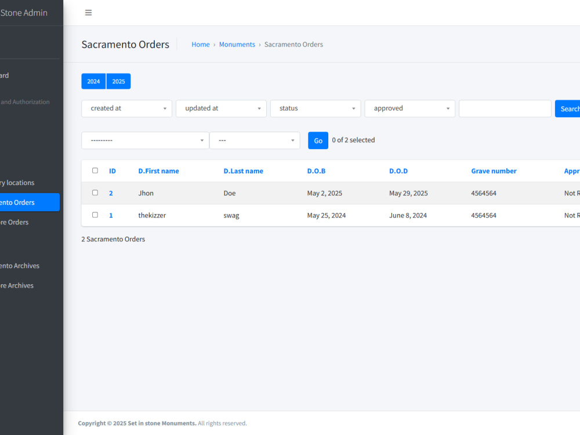Open order with ID 1
Screen dimensions: 580x435
coord(111,215)
